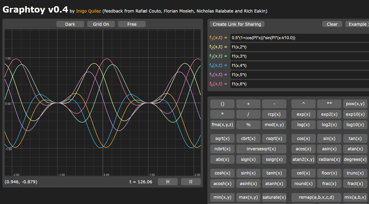Screen dimensions: 369x204
Task: Insert degrees(x) function
Action: 355,159
